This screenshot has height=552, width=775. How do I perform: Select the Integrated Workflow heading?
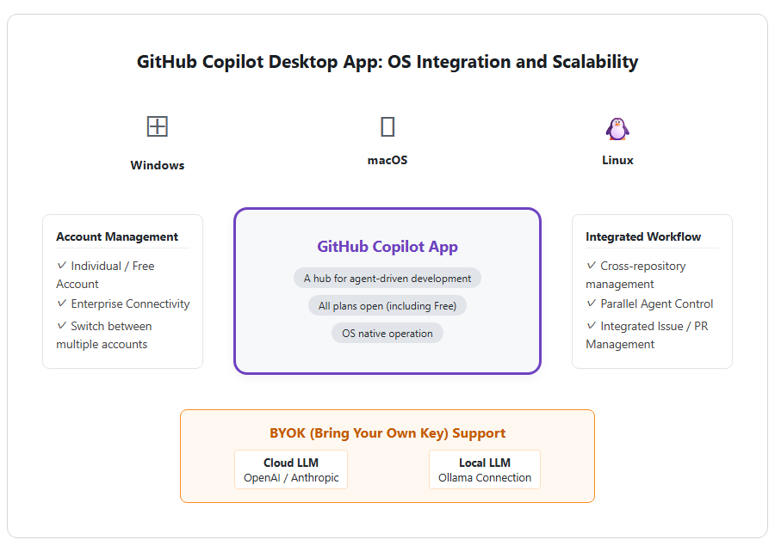tap(643, 236)
